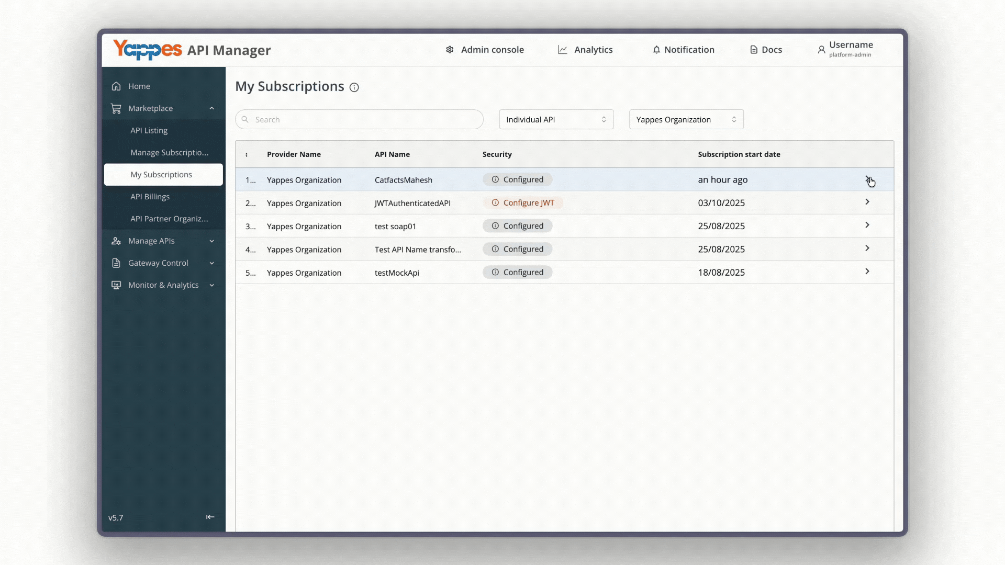Click the test soap01 API name
The width and height of the screenshot is (1005, 565).
(395, 227)
